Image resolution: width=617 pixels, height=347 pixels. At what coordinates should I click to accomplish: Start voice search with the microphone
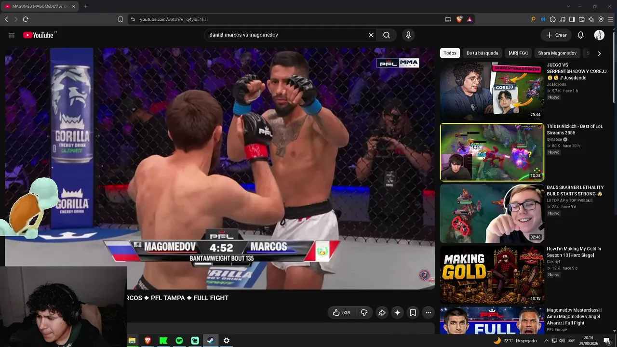click(408, 35)
